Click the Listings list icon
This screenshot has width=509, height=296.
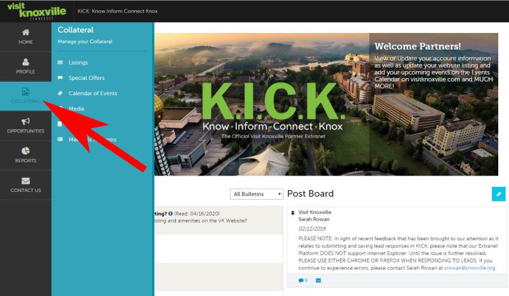click(x=60, y=63)
